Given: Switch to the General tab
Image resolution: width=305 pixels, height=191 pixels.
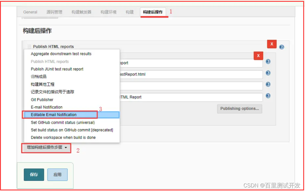Looking at the screenshot, I should [x=30, y=12].
